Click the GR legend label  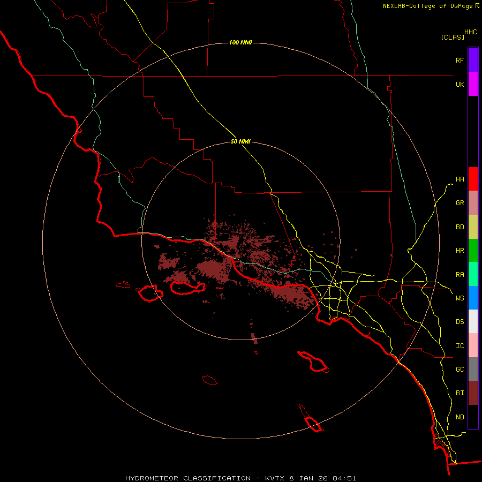coord(460,203)
